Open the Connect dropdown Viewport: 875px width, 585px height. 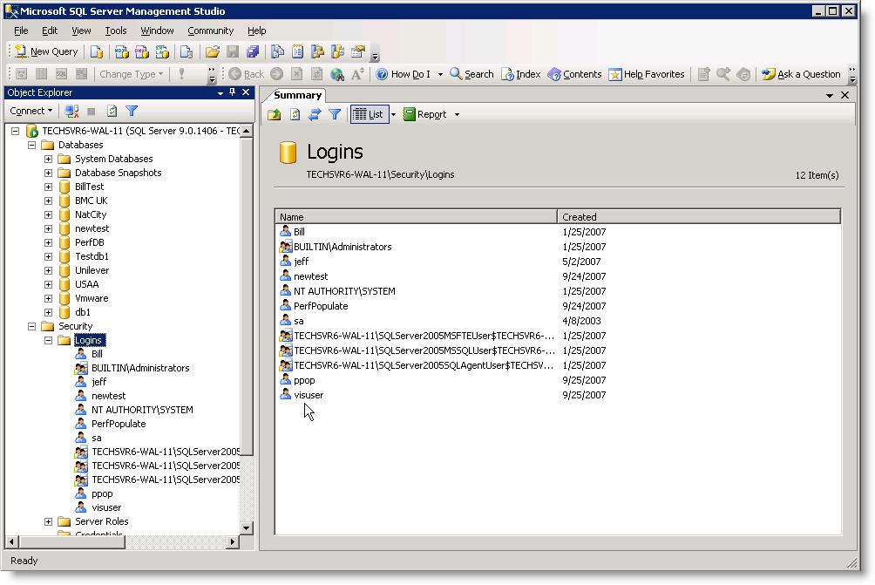pos(31,111)
